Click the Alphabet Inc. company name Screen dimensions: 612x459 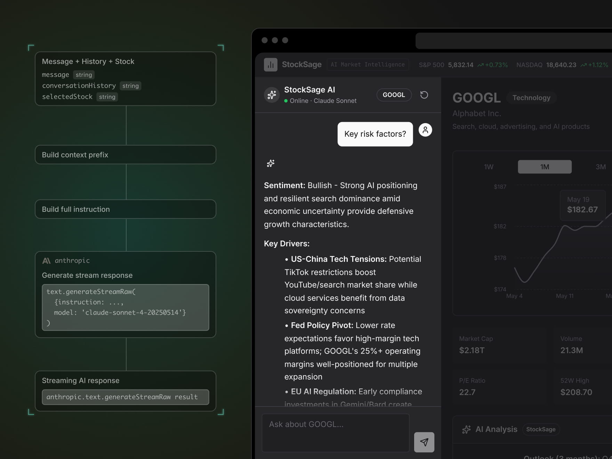tap(477, 114)
